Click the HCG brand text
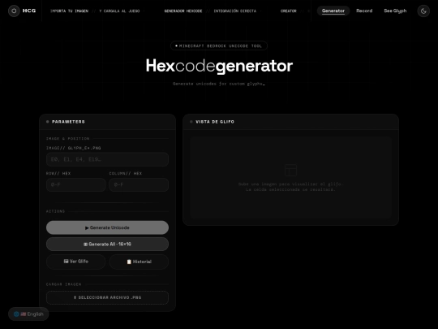Screen dimensions: 438x329 click(29, 11)
